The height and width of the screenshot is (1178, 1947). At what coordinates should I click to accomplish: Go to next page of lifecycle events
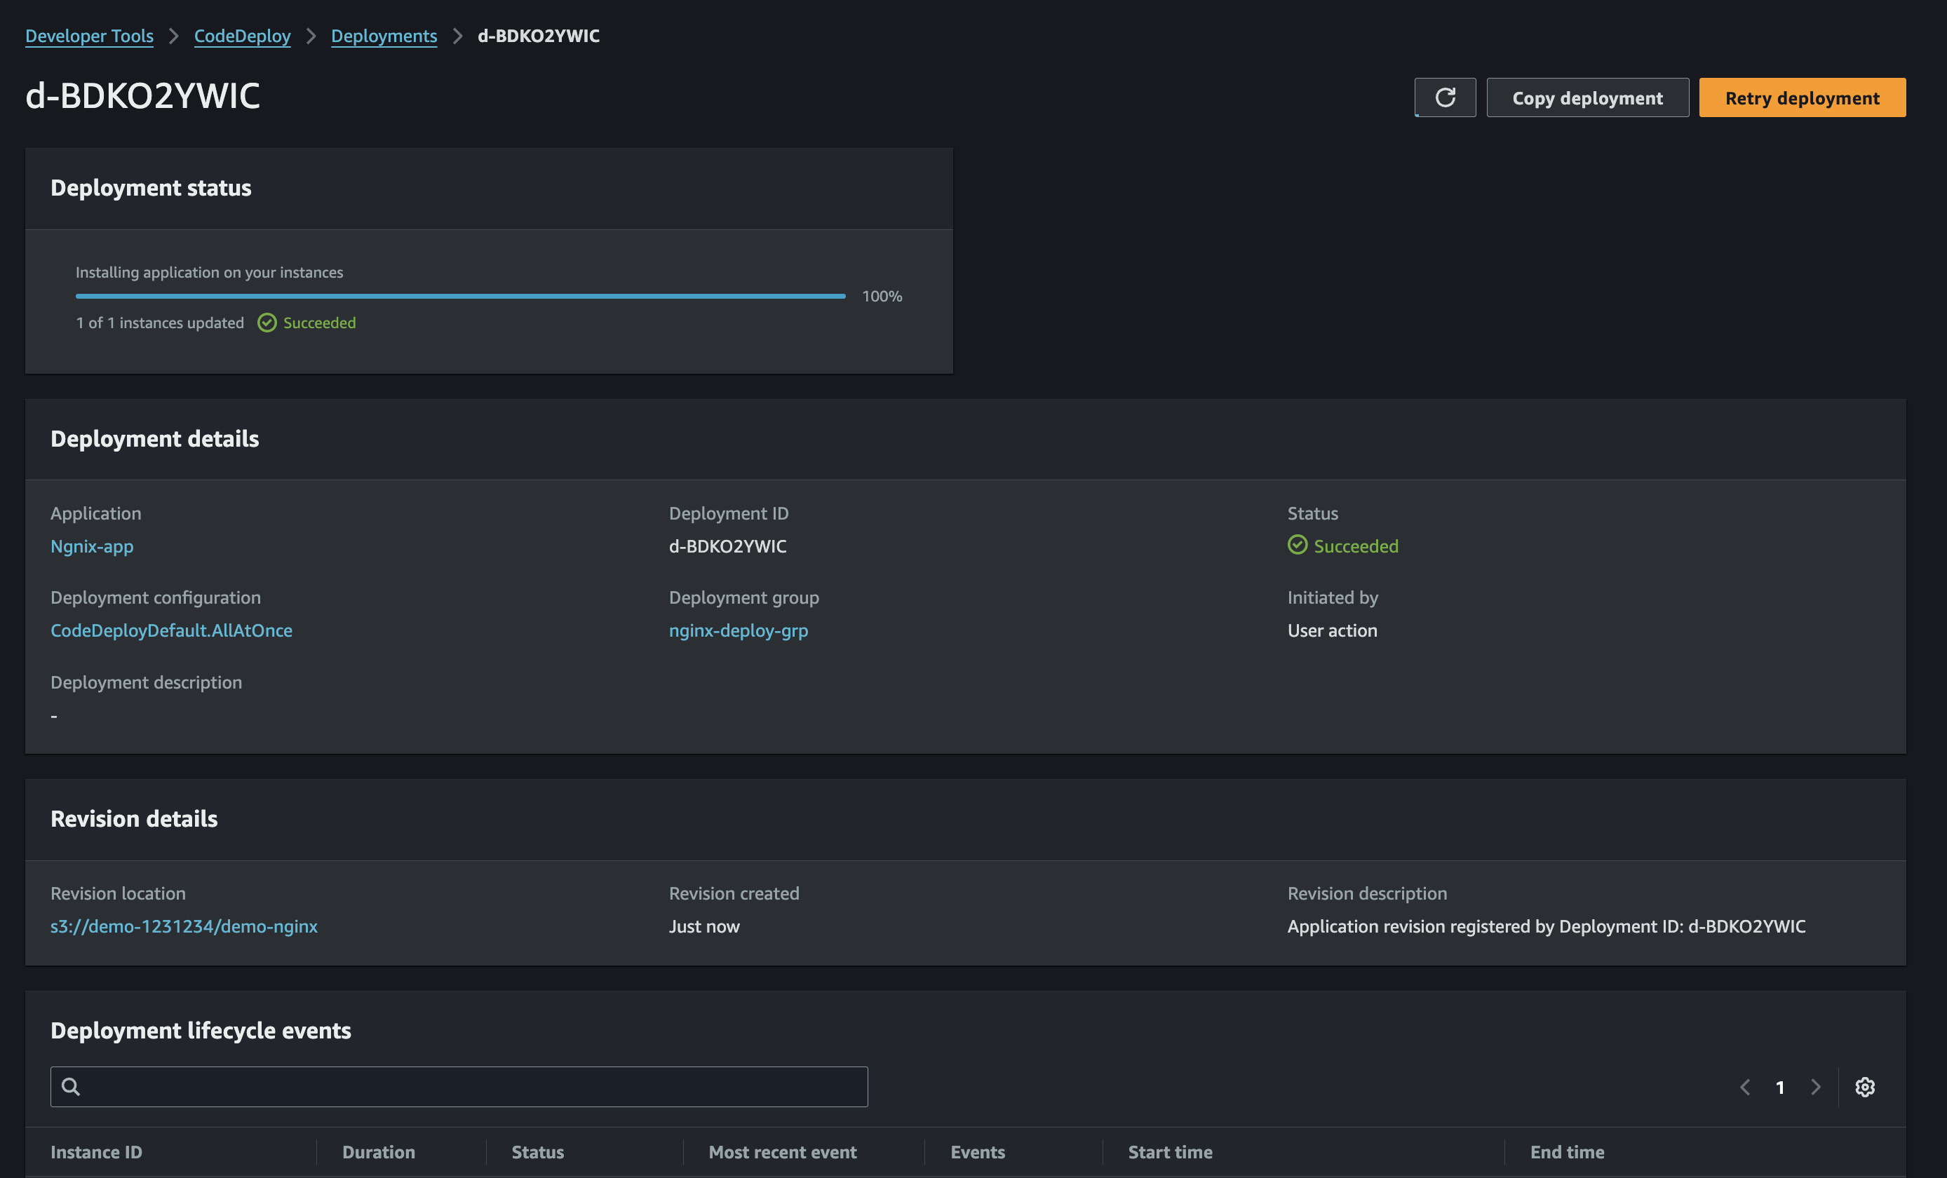click(1815, 1086)
